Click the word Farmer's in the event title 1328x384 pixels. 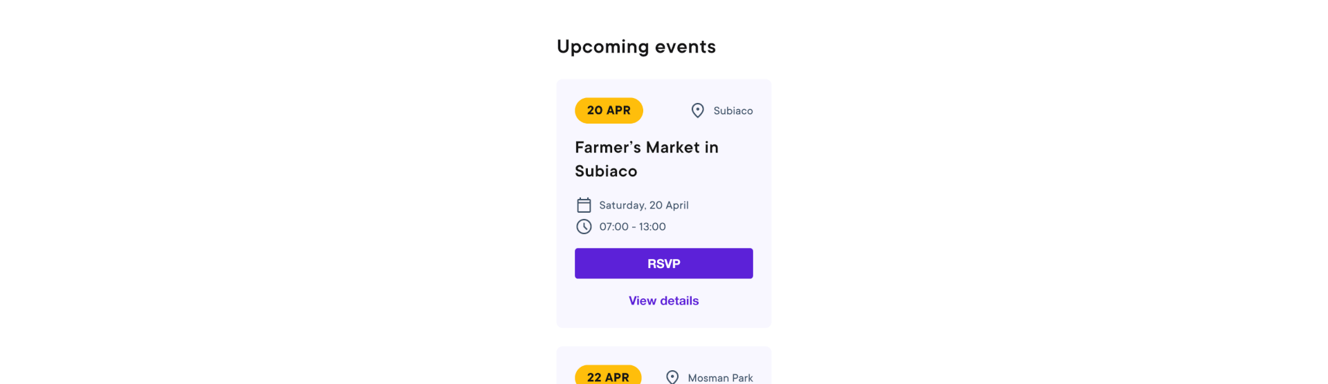608,147
